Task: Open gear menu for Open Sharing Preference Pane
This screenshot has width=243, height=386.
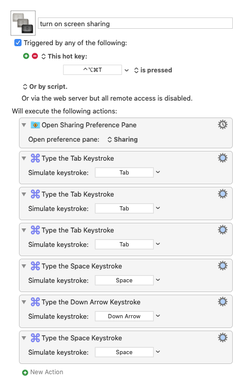Action: tap(222, 125)
